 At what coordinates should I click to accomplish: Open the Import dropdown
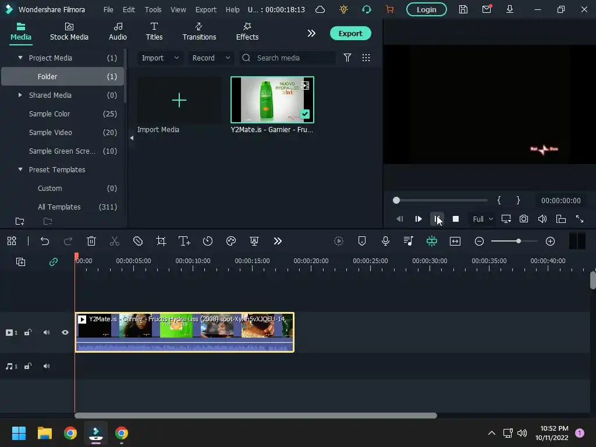pyautogui.click(x=160, y=58)
